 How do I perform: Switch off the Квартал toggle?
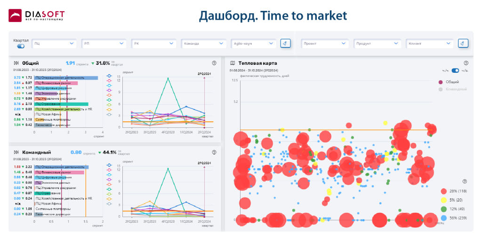pyautogui.click(x=21, y=46)
